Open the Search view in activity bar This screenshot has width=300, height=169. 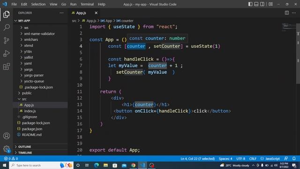point(6,27)
